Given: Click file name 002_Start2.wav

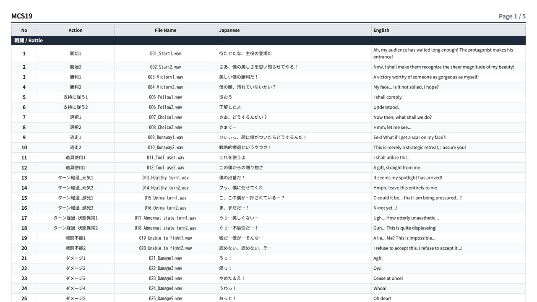Looking at the screenshot, I should pos(165,67).
